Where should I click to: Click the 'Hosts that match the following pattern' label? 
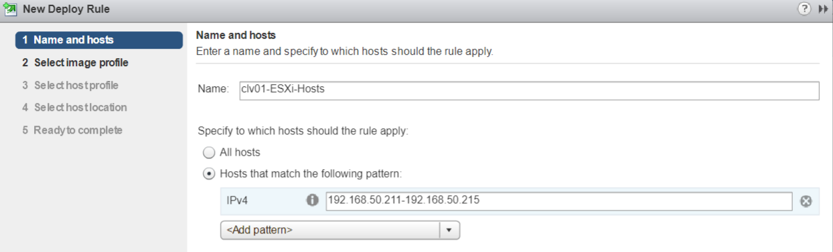click(310, 174)
